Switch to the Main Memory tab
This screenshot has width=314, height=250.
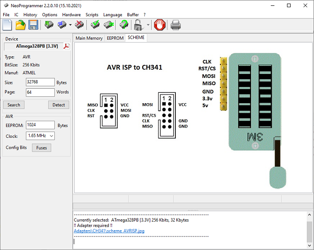89,38
